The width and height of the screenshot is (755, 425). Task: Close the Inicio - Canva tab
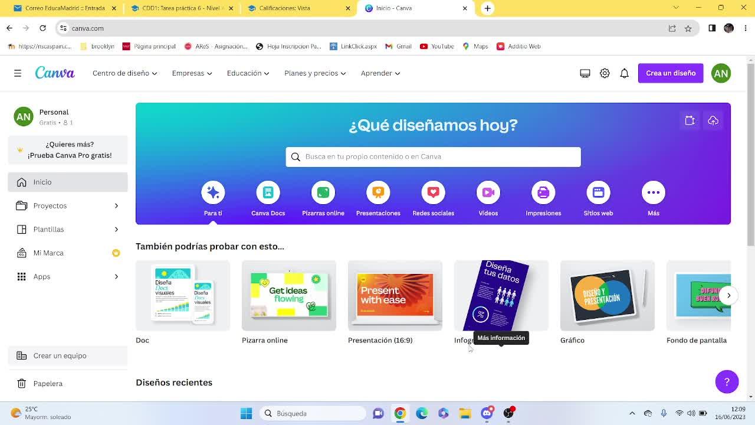(465, 8)
